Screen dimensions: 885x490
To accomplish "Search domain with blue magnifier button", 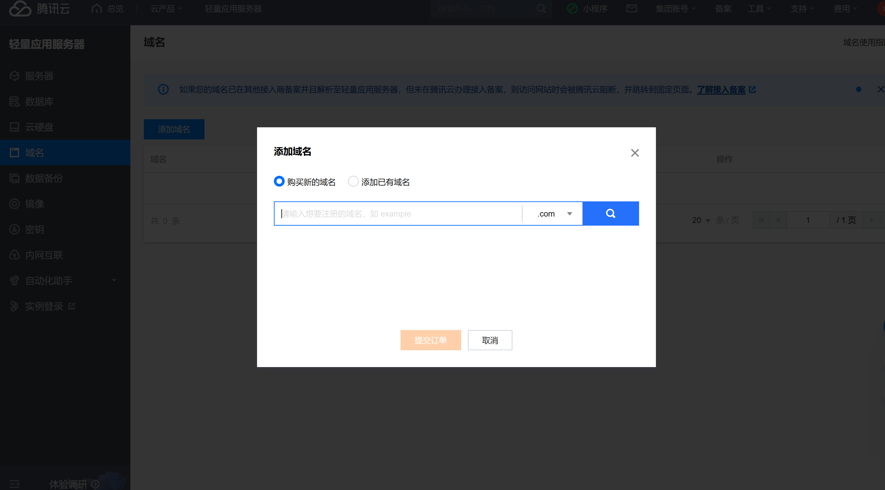I will (x=610, y=214).
